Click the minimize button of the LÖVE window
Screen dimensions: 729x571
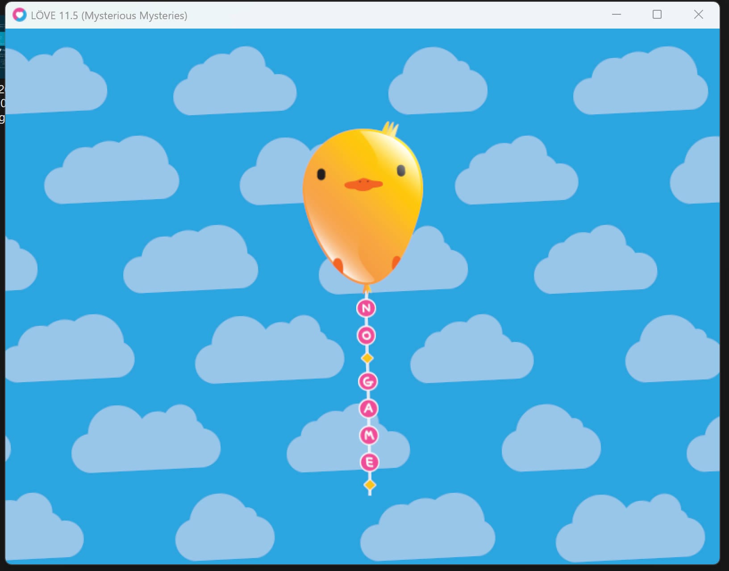pos(617,15)
